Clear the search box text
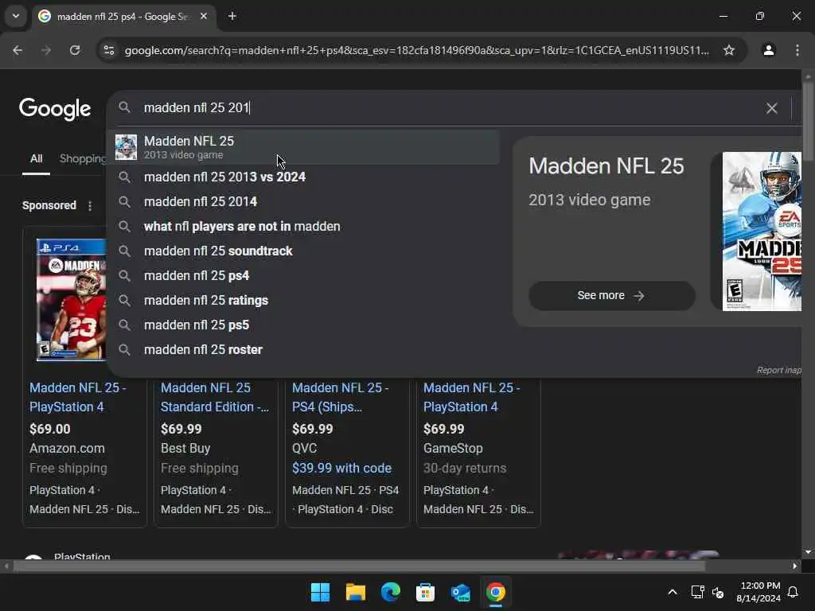Viewport: 815px width, 611px height. pyautogui.click(x=771, y=108)
